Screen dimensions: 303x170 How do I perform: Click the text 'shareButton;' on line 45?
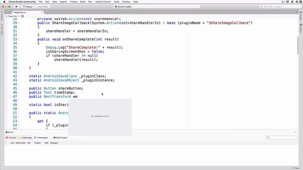(x=71, y=88)
